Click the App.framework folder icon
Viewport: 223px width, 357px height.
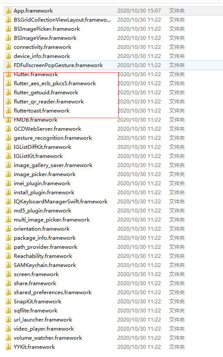(8, 11)
